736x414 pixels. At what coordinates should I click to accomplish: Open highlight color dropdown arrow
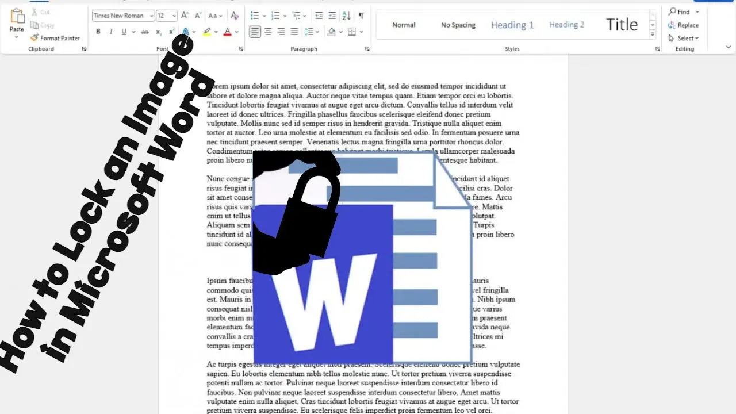[216, 32]
